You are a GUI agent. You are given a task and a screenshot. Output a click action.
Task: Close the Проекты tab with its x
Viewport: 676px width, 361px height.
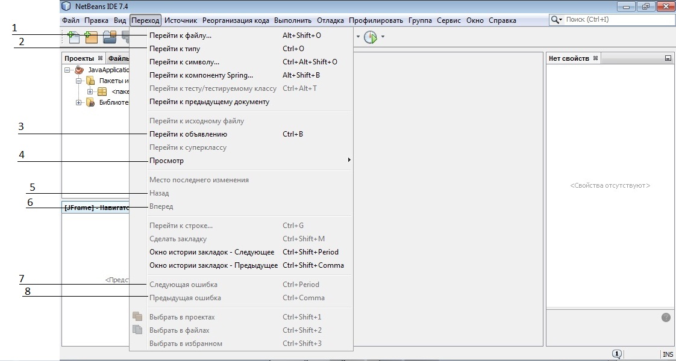tap(100, 58)
